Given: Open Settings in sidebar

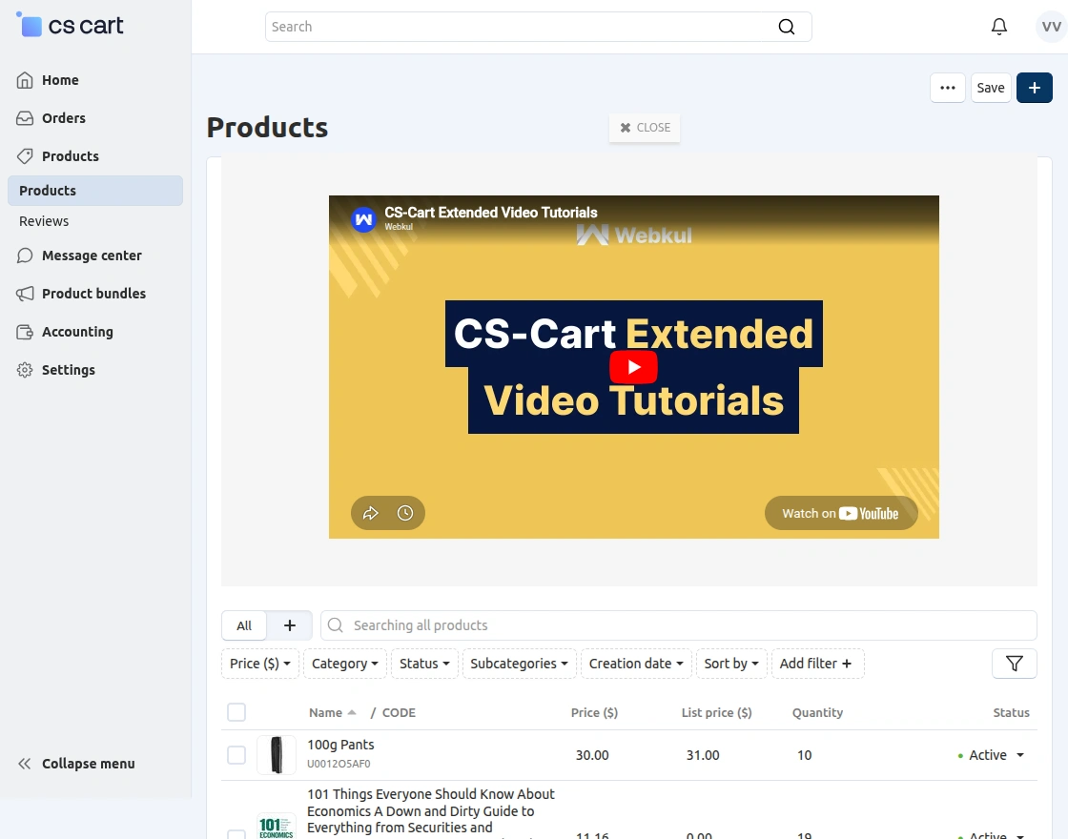Looking at the screenshot, I should (69, 370).
